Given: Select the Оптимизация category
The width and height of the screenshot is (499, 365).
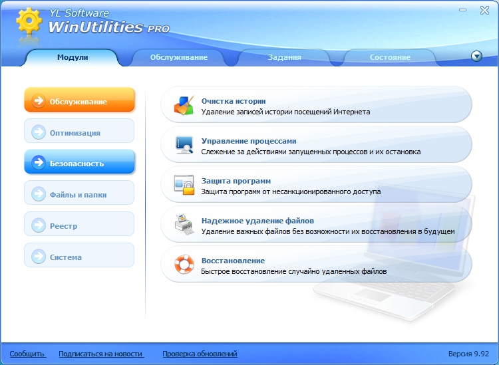Looking at the screenshot, I should [x=79, y=131].
